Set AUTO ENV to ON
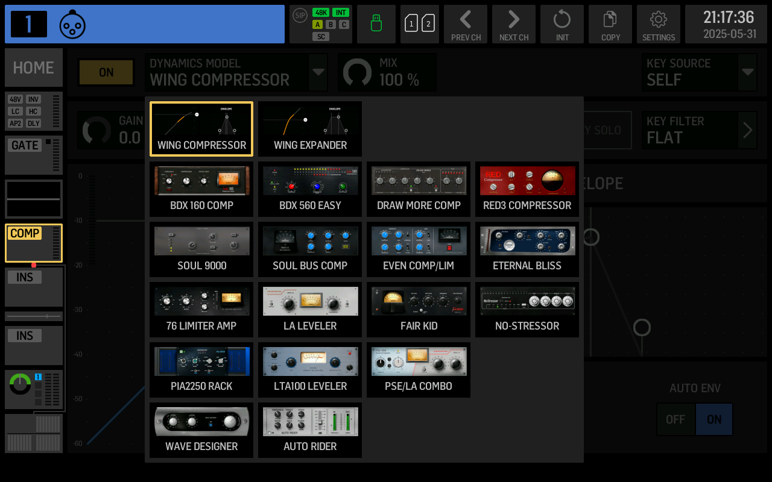The image size is (772, 482). coord(714,419)
